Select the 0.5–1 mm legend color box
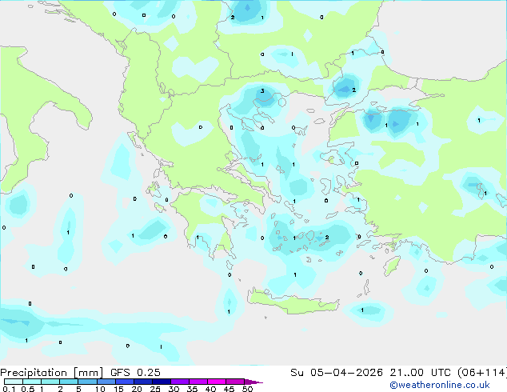This screenshot has width=507, height=392. 32,382
